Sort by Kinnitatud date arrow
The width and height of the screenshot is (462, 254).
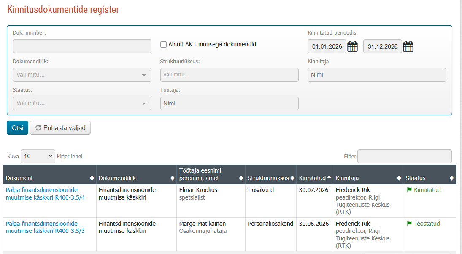click(329, 177)
